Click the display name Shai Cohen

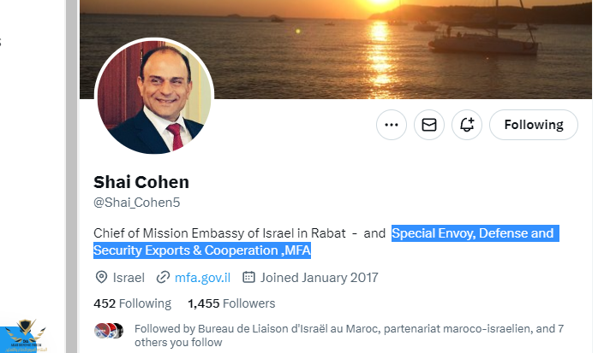tap(141, 182)
